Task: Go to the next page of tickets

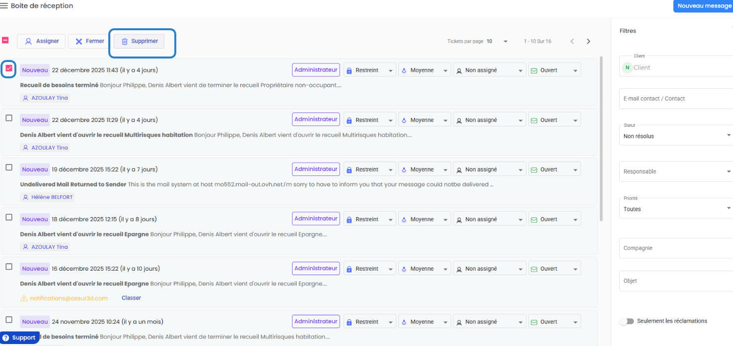Action: point(588,41)
